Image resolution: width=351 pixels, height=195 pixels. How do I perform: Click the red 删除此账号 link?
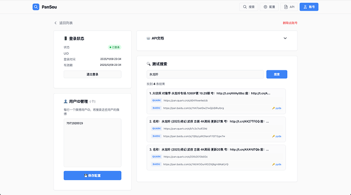290,23
